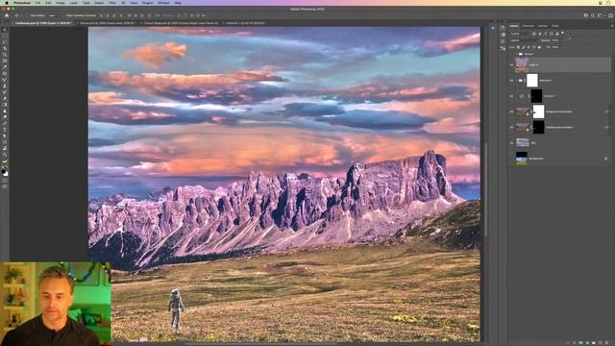Select the History Brush tool
The width and height of the screenshot is (615, 346).
point(5,92)
